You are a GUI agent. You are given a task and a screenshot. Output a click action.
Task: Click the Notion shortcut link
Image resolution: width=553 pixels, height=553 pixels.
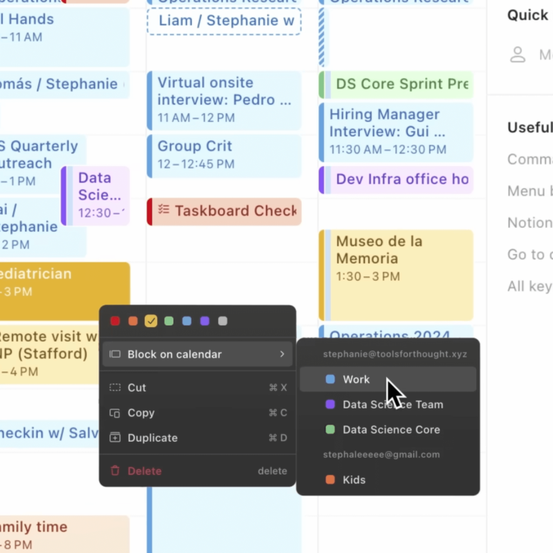530,223
